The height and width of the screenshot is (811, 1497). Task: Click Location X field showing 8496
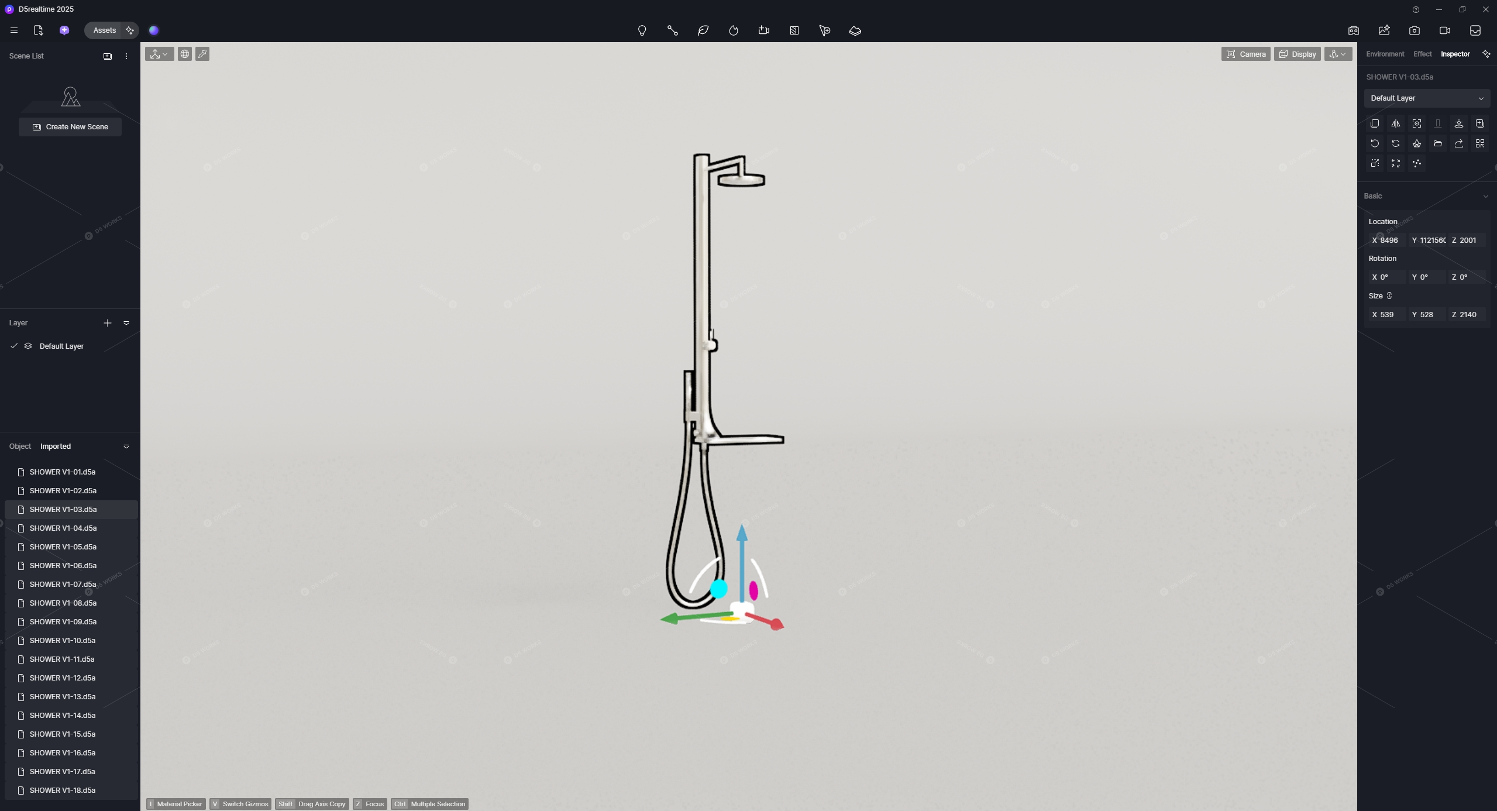tap(1387, 240)
